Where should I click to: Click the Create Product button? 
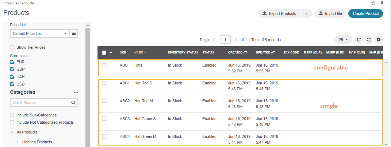pos(365,13)
